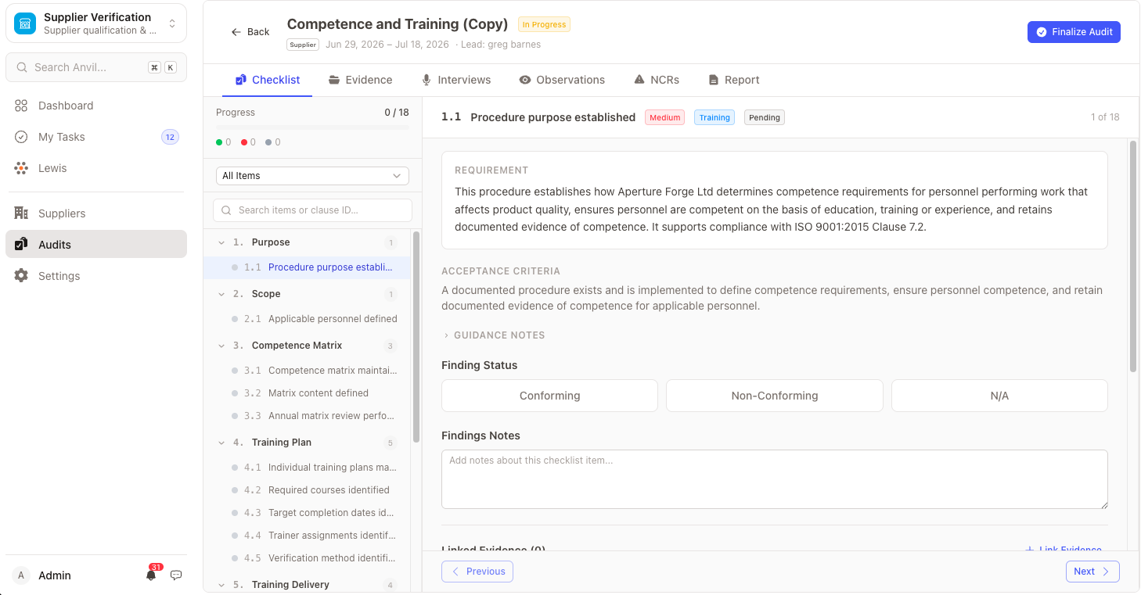1141x595 pixels.
Task: Click the Pending status tag
Action: coord(765,117)
